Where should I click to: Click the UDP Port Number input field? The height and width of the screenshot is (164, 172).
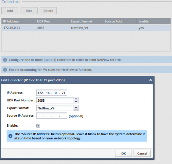point(55,100)
